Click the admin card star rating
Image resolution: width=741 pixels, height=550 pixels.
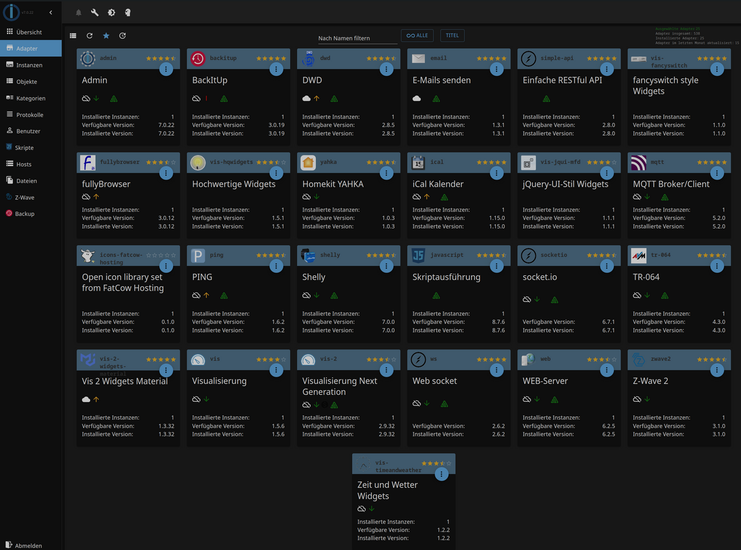161,58
